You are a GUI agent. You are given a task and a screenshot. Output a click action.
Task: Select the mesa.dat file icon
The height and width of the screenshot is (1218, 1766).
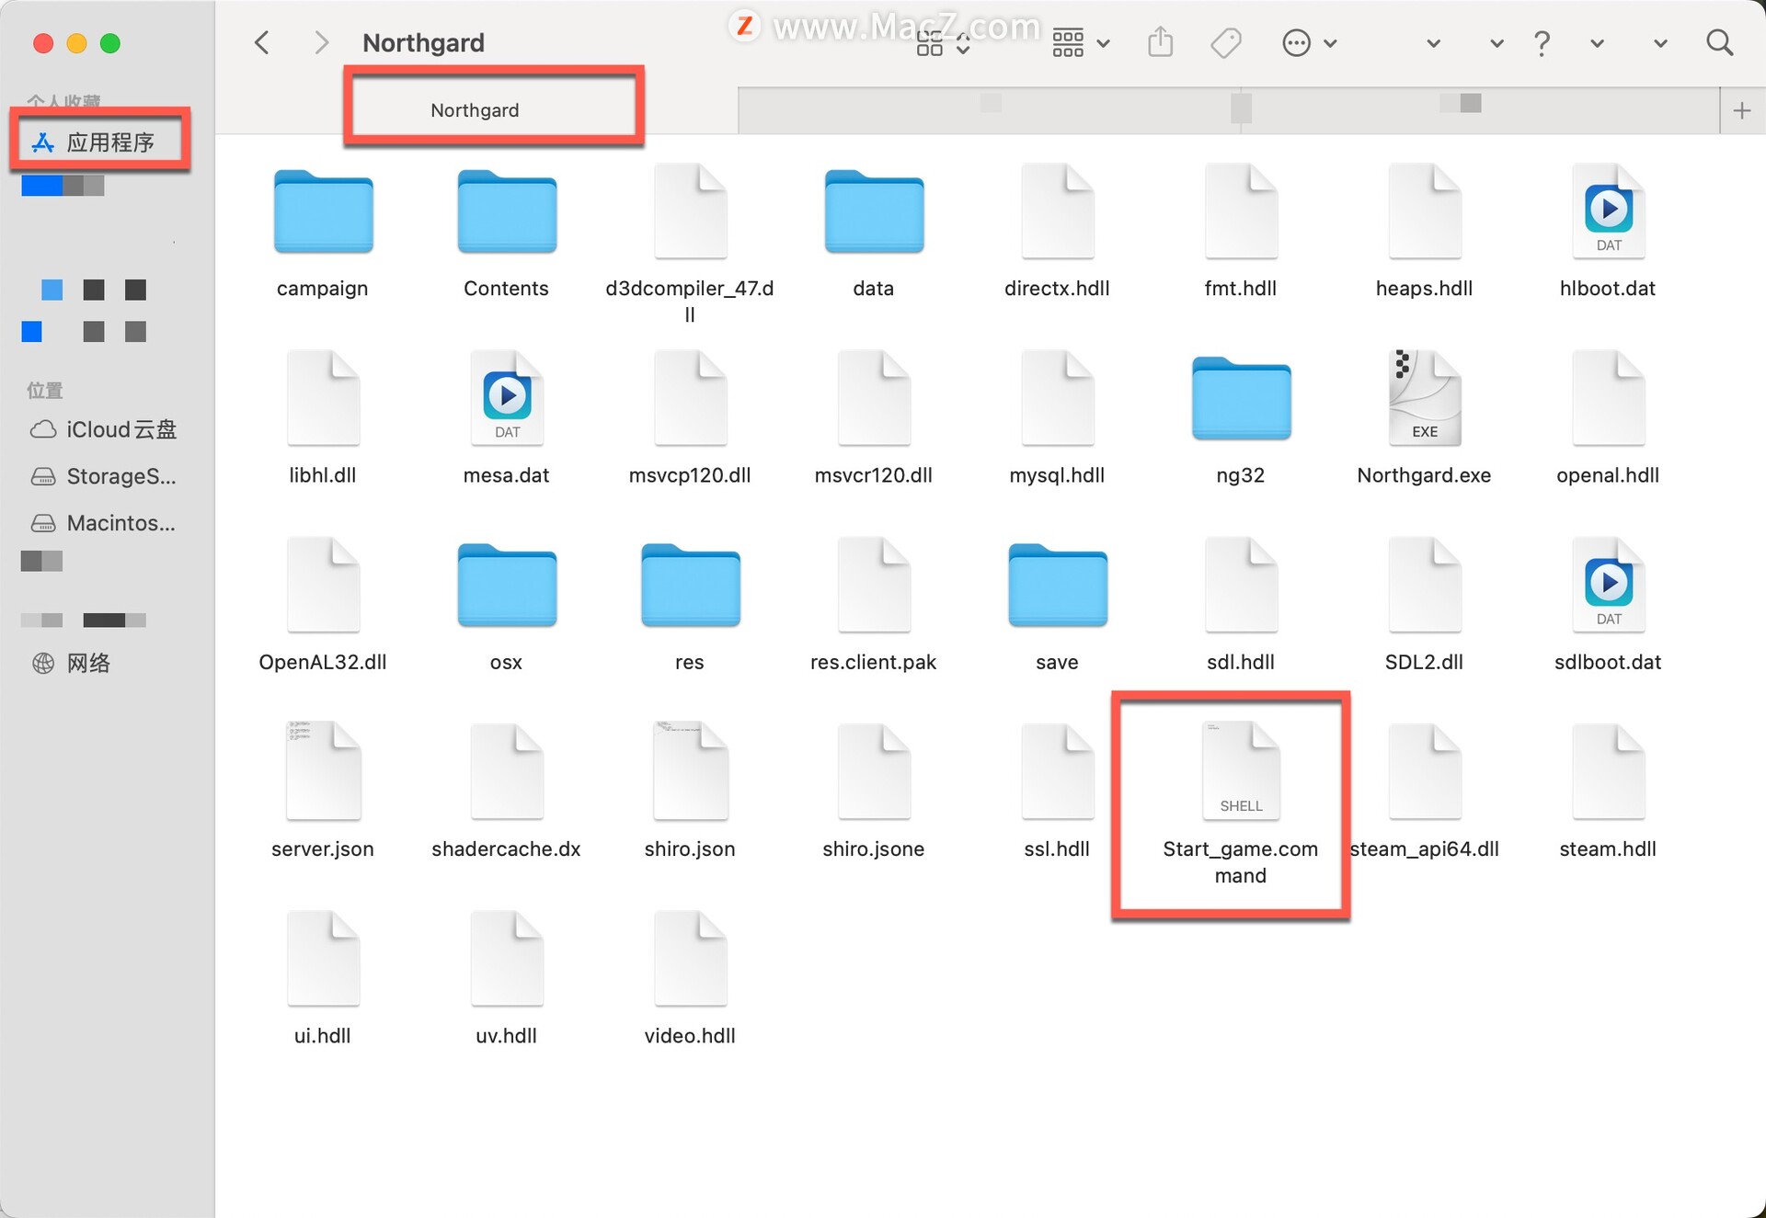(x=507, y=399)
